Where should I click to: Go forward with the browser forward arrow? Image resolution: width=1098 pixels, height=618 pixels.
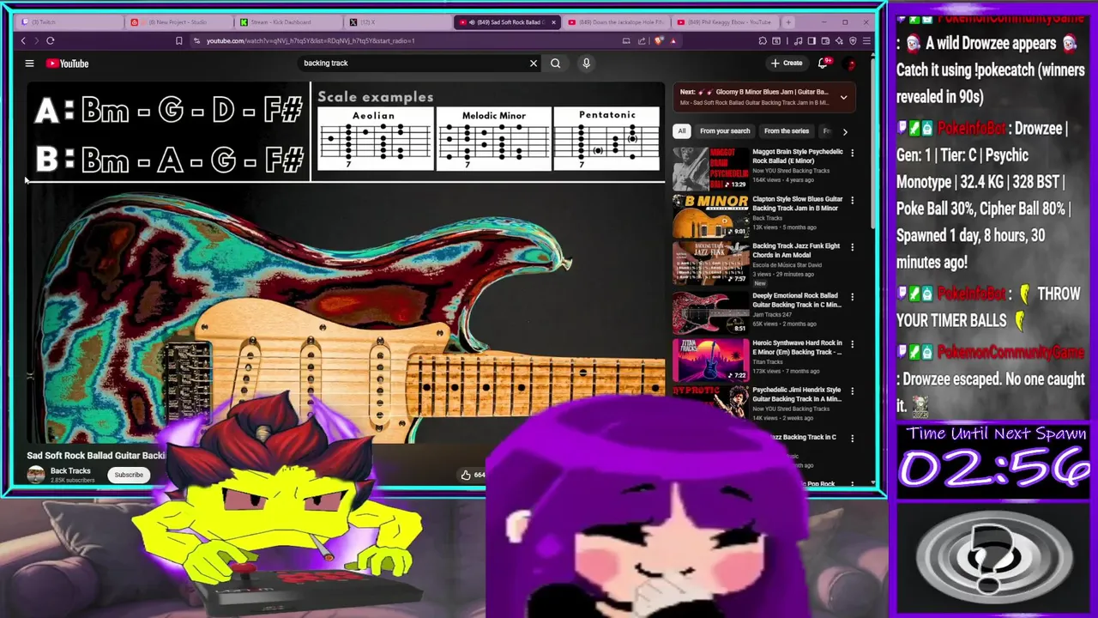pyautogui.click(x=36, y=40)
